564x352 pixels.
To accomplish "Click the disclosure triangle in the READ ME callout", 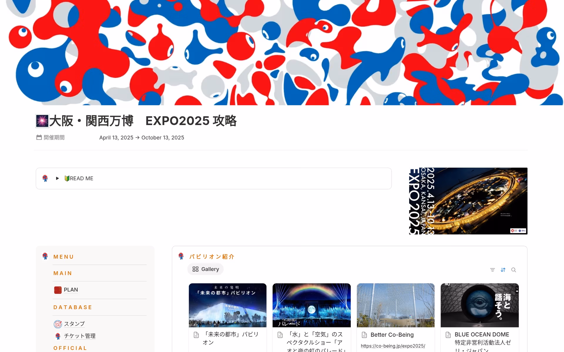I will [57, 178].
